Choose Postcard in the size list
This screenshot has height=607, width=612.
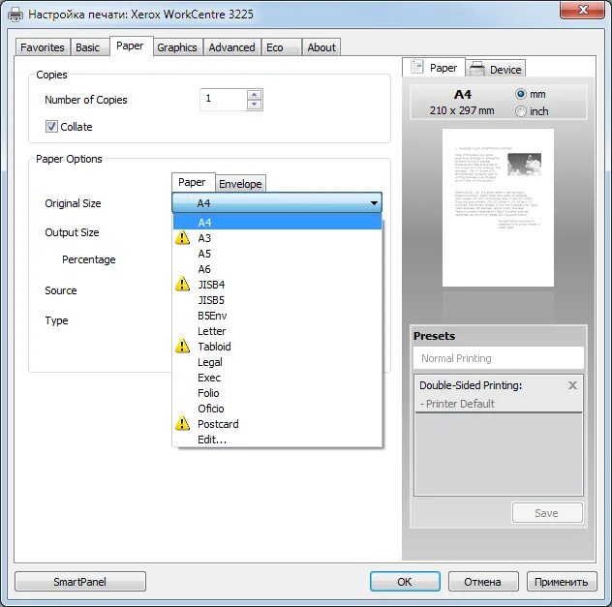tap(277, 424)
